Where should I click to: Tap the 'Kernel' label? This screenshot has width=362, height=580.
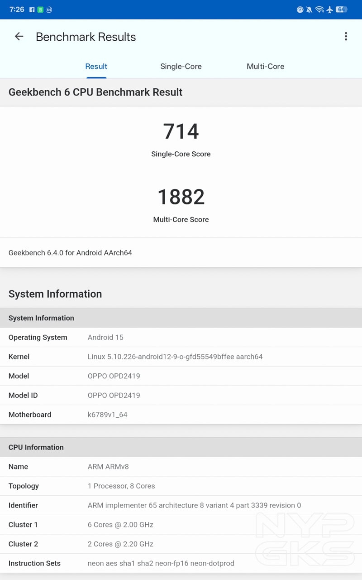19,357
